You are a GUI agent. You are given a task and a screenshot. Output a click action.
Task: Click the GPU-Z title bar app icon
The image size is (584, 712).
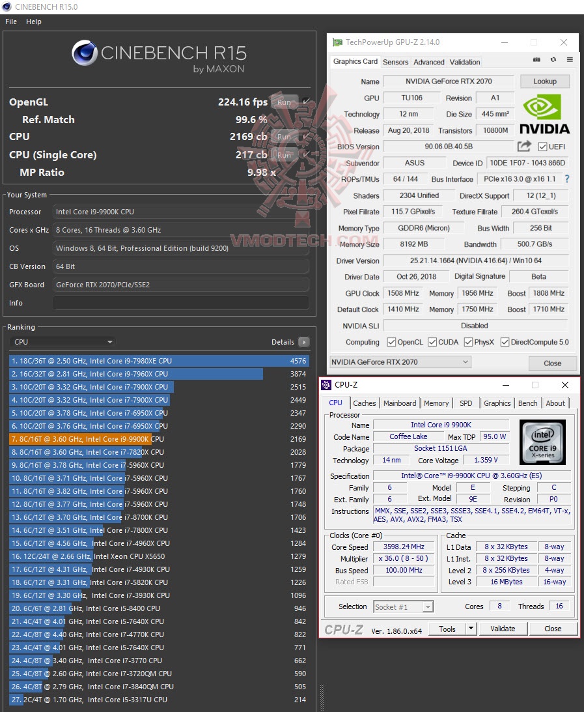pyautogui.click(x=337, y=42)
